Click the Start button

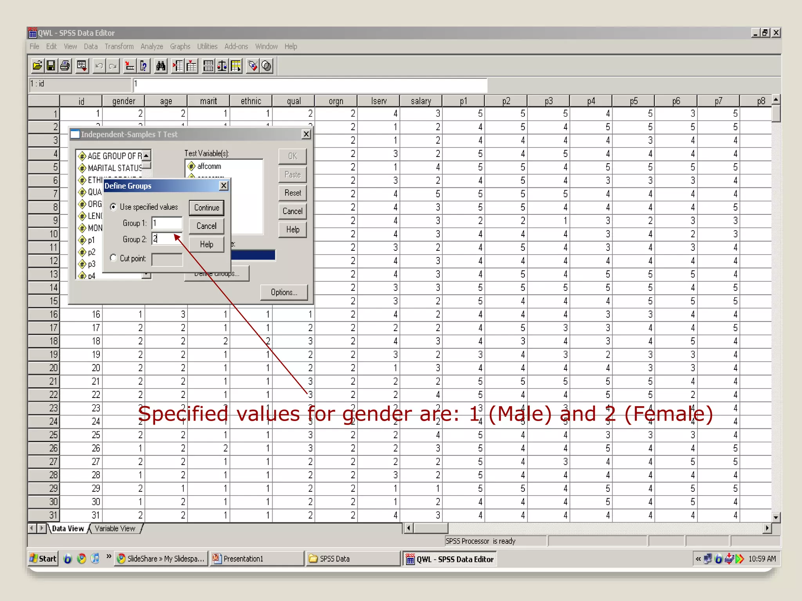(x=43, y=559)
